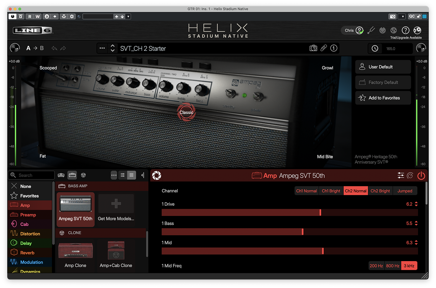
Task: Toggle plugin bypass in host toolbar
Action: (12, 16)
